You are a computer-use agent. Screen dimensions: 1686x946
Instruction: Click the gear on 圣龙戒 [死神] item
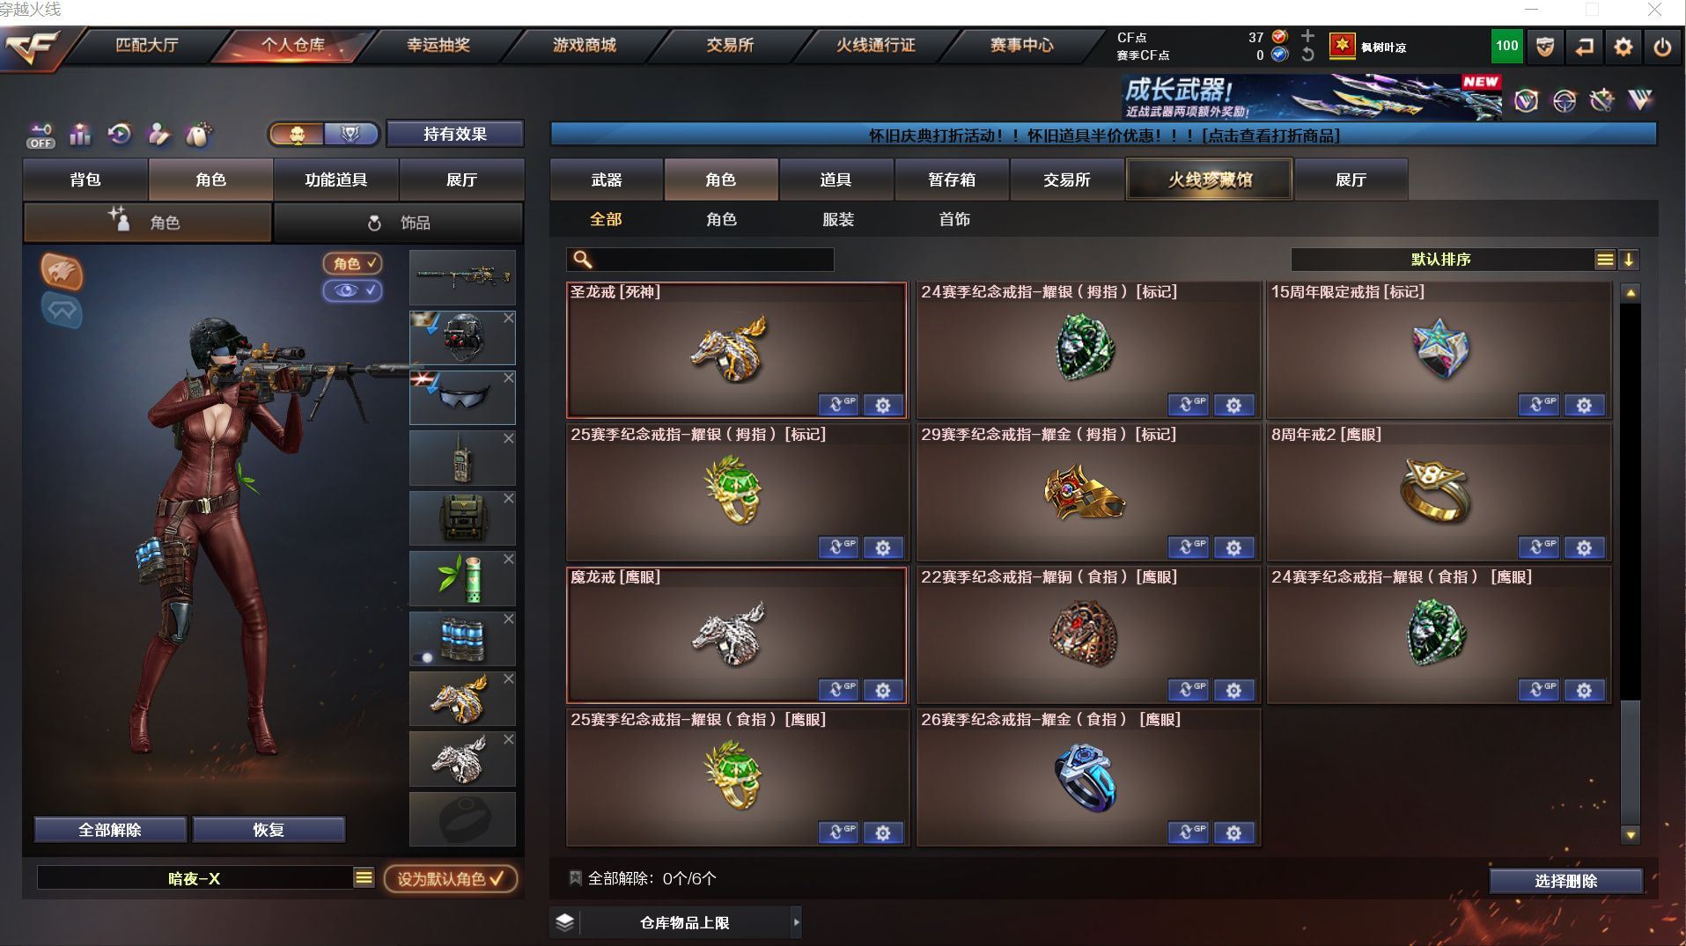883,405
